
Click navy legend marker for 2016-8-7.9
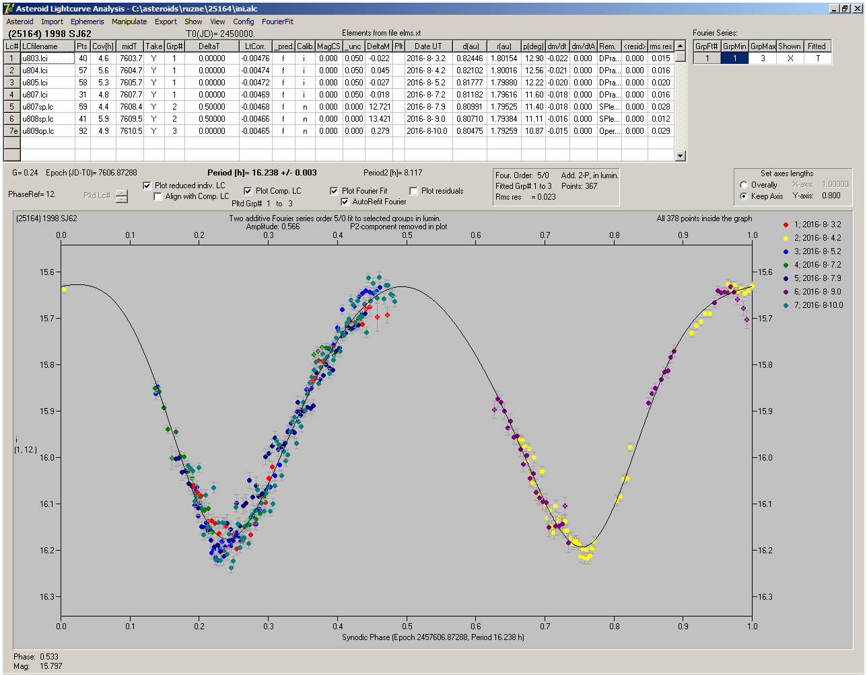(x=786, y=278)
